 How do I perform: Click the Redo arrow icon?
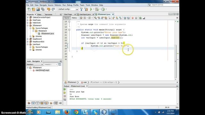53,9
